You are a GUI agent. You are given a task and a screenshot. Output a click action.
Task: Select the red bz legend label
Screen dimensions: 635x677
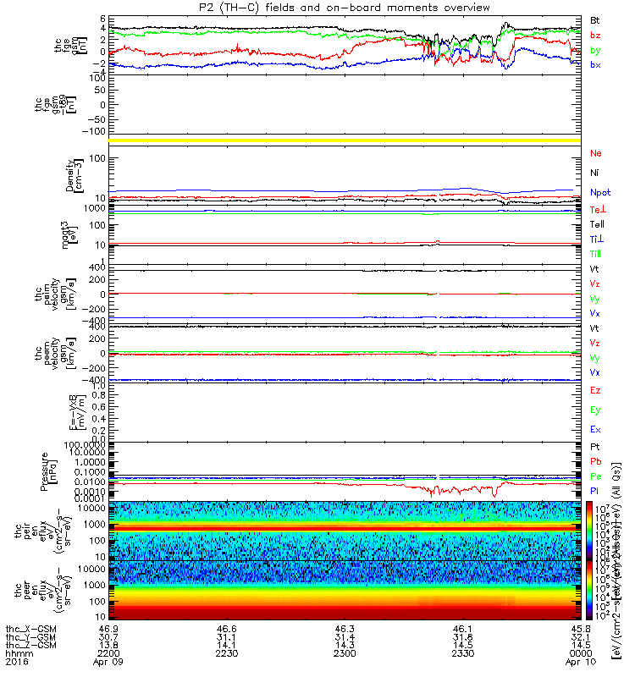(595, 35)
